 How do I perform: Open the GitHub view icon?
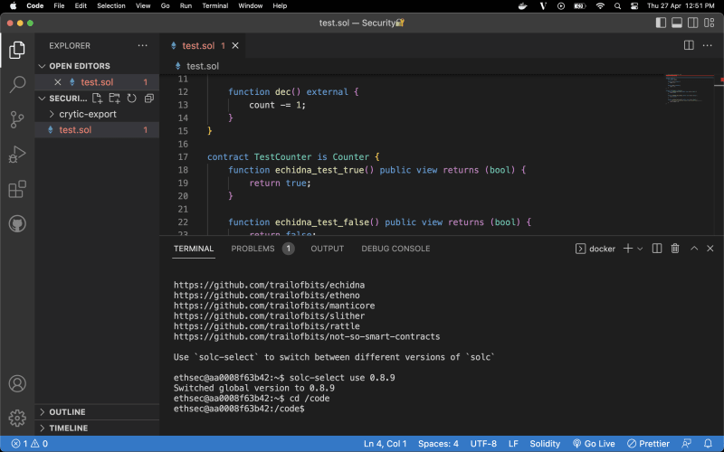coord(17,223)
